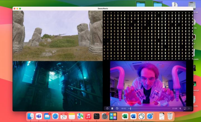Open Microsoft Teams in the Dock

[x=39, y=116]
